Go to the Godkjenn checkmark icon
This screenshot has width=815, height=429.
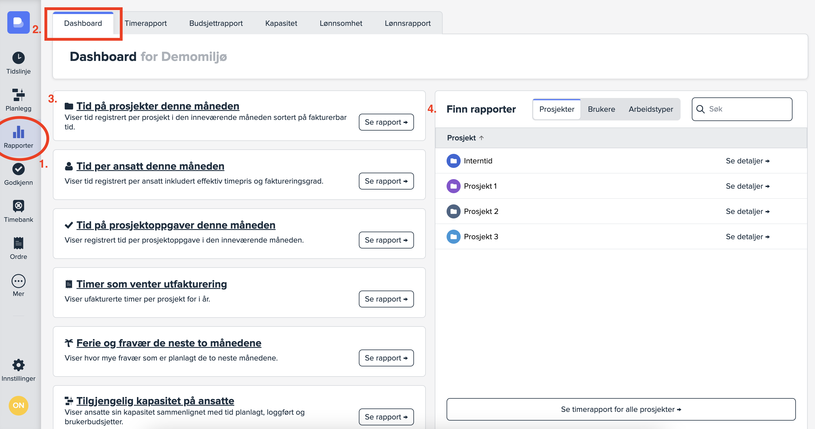18,169
